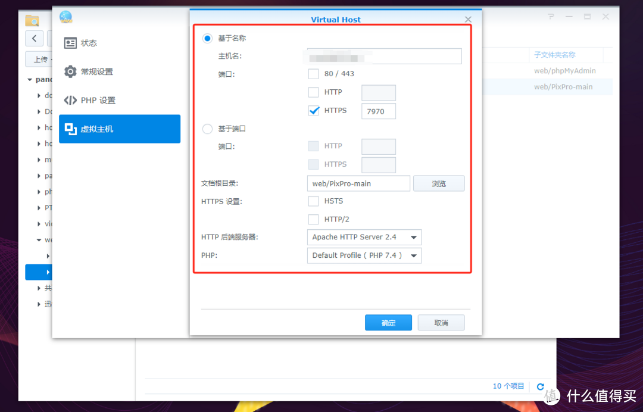Collapse the we folder tree node

(x=39, y=240)
